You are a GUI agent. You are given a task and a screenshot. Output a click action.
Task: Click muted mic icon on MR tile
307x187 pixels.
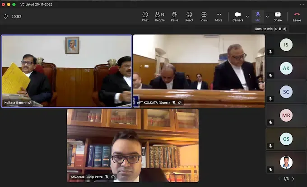tap(270, 122)
